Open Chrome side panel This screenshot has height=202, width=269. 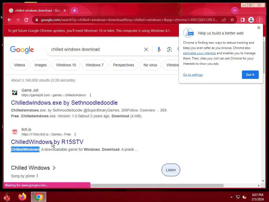(x=242, y=20)
